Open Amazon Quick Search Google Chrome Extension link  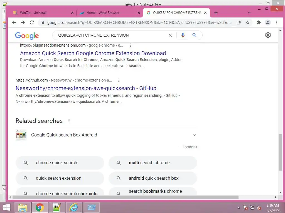pos(93,53)
